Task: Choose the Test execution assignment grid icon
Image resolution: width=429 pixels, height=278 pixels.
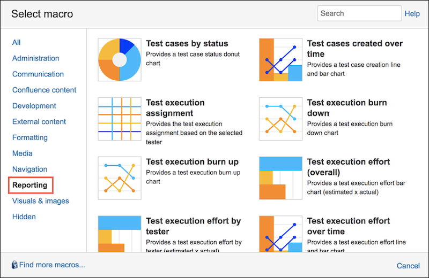Action: click(x=120, y=119)
